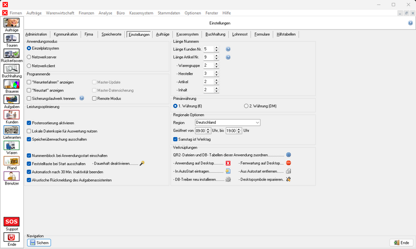Click the Warengruppe spinner arrows
The height and width of the screenshot is (249, 416).
[216, 65]
